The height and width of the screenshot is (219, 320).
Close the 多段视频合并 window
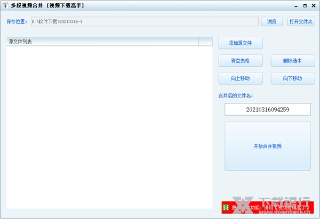[x=314, y=6]
